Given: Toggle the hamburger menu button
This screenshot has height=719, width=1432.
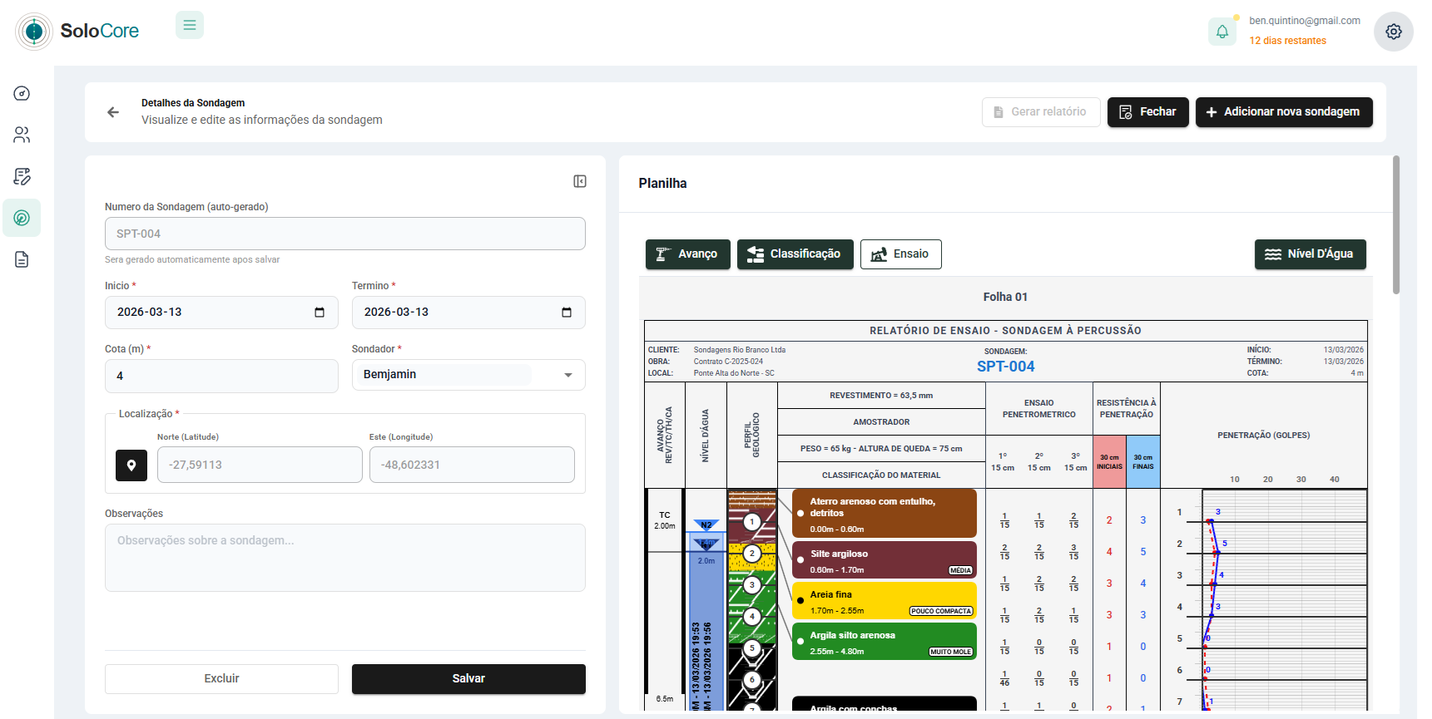Looking at the screenshot, I should tap(190, 25).
